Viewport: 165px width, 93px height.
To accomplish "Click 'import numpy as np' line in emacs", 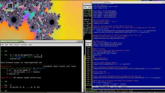I will click(100, 8).
